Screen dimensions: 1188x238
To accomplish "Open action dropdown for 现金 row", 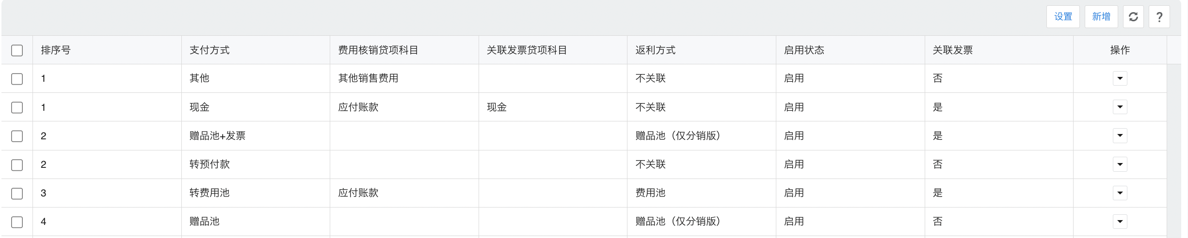I will coord(1120,107).
